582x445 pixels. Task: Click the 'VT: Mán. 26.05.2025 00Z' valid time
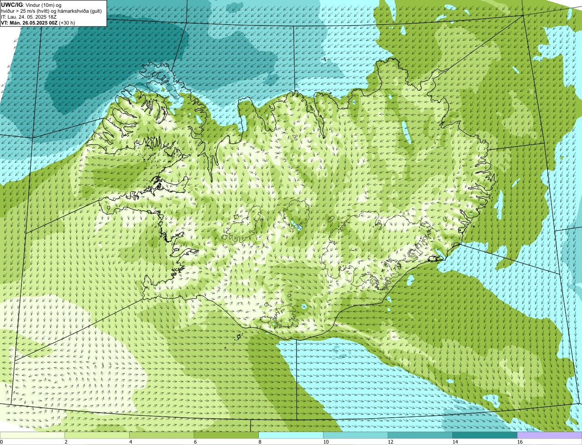click(x=38, y=23)
